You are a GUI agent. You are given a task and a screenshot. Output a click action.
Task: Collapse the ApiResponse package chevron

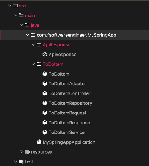pyautogui.click(x=33, y=44)
